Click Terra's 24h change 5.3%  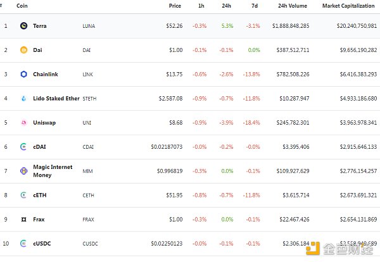tap(227, 26)
